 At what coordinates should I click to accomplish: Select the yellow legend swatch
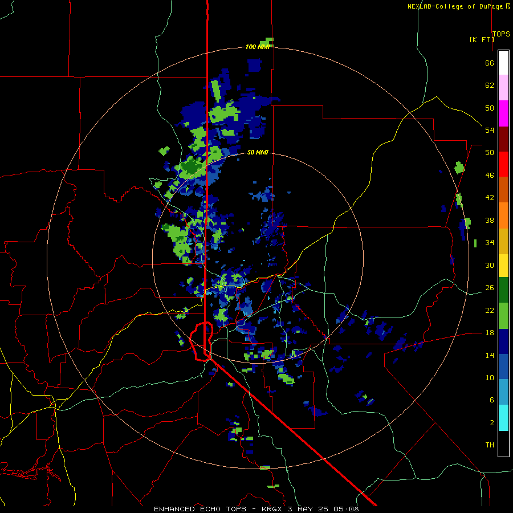[x=503, y=266]
